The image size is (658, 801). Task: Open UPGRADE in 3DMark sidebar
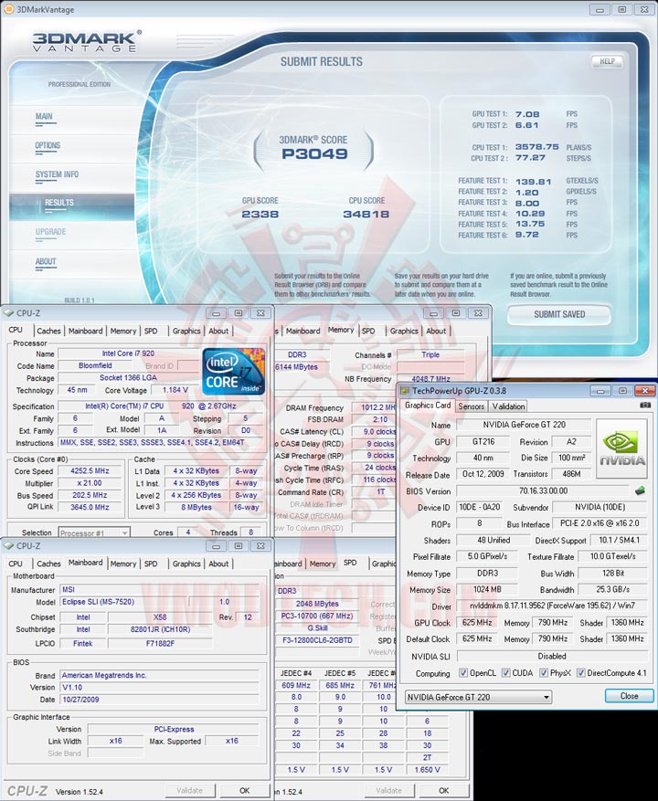50,232
